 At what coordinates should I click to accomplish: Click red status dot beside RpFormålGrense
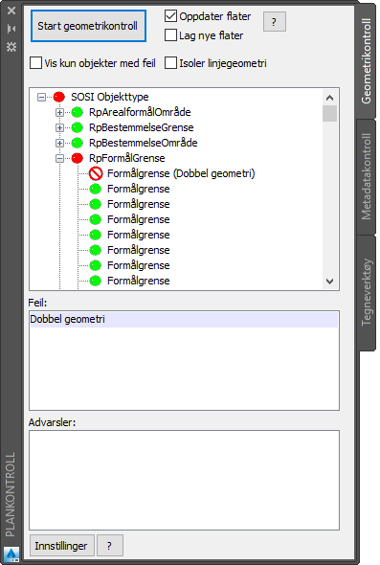pos(78,158)
